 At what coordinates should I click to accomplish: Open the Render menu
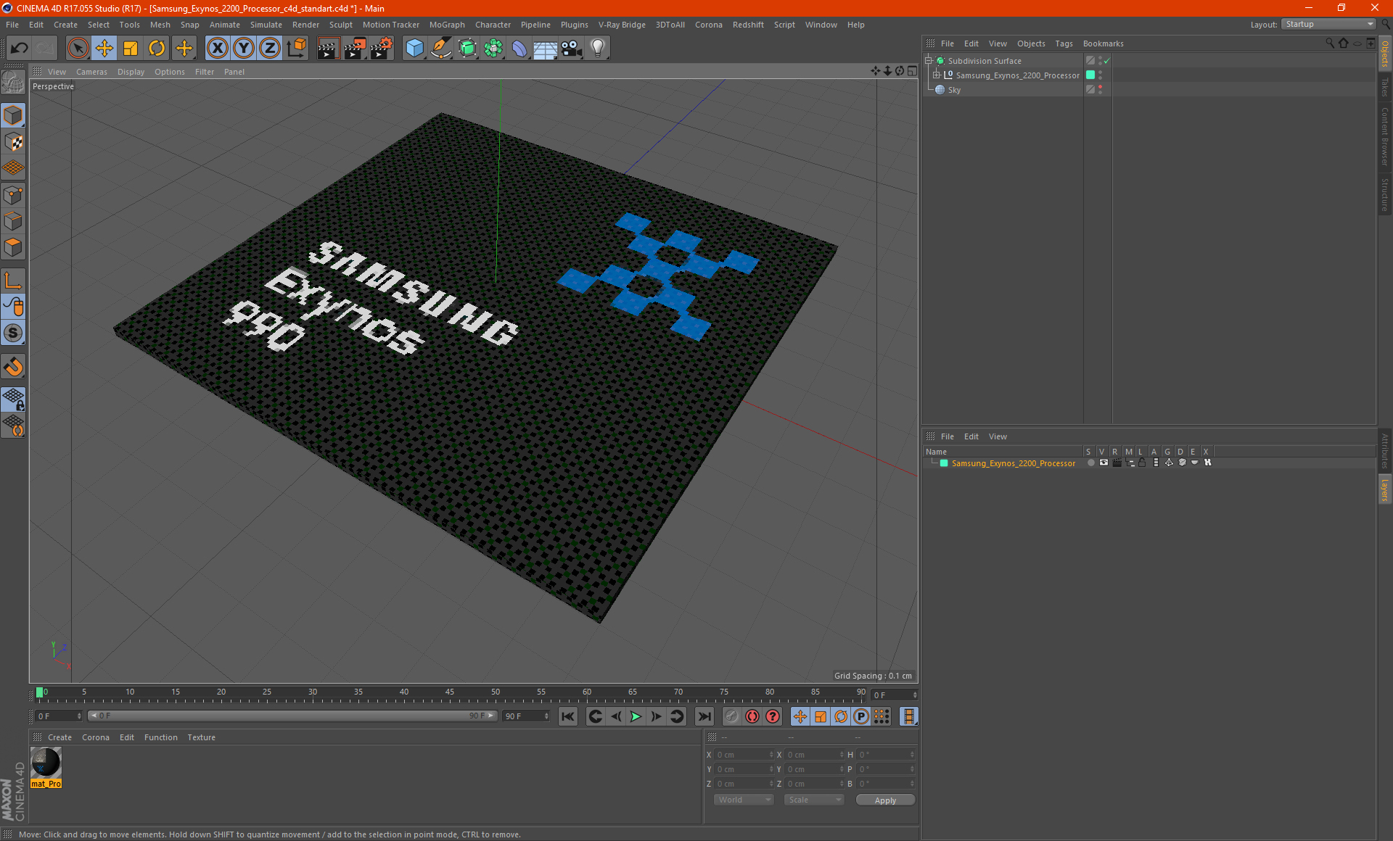pyautogui.click(x=305, y=25)
